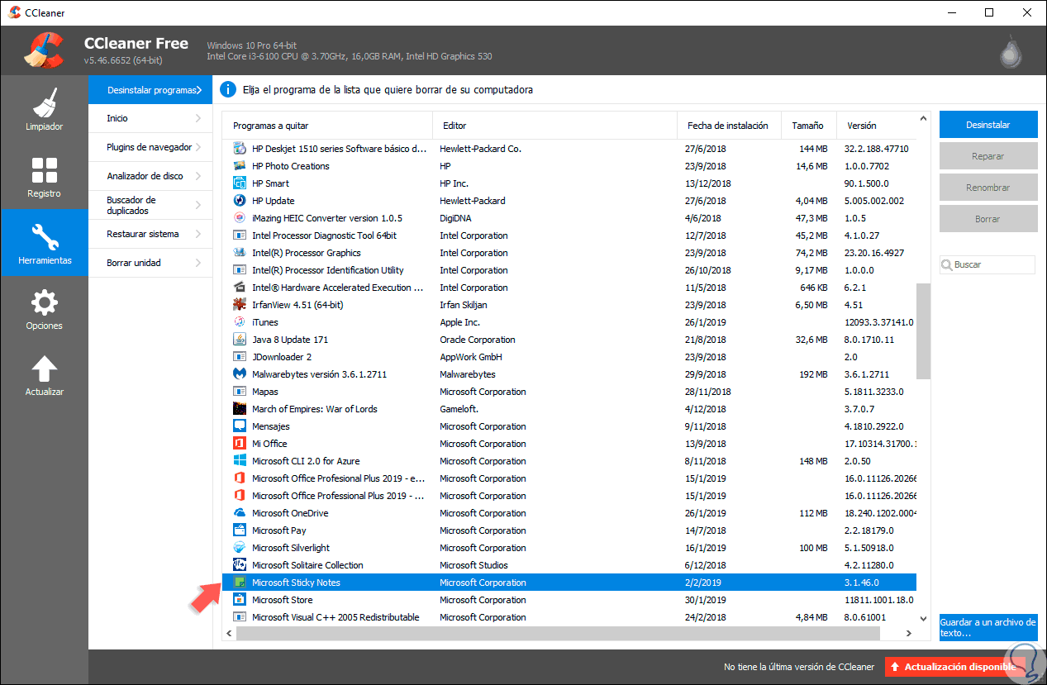Open the Plugins de navegador tab
Screen dimensions: 1047x685
(x=150, y=147)
